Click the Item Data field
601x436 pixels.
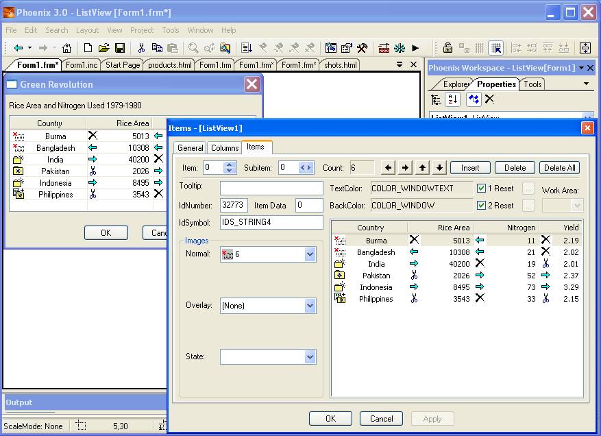click(x=309, y=205)
